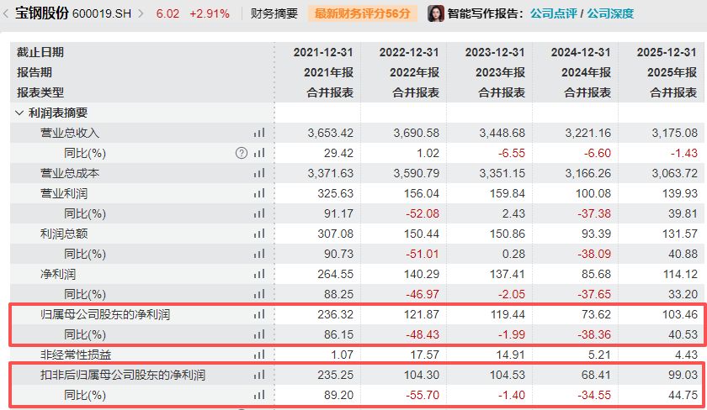This screenshot has width=707, height=410.
Task: Open chart icon for 营业利润 row
Action: coord(259,193)
